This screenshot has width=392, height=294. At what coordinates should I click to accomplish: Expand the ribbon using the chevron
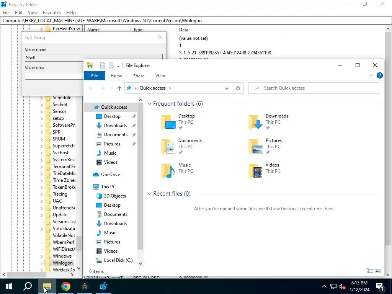click(371, 75)
